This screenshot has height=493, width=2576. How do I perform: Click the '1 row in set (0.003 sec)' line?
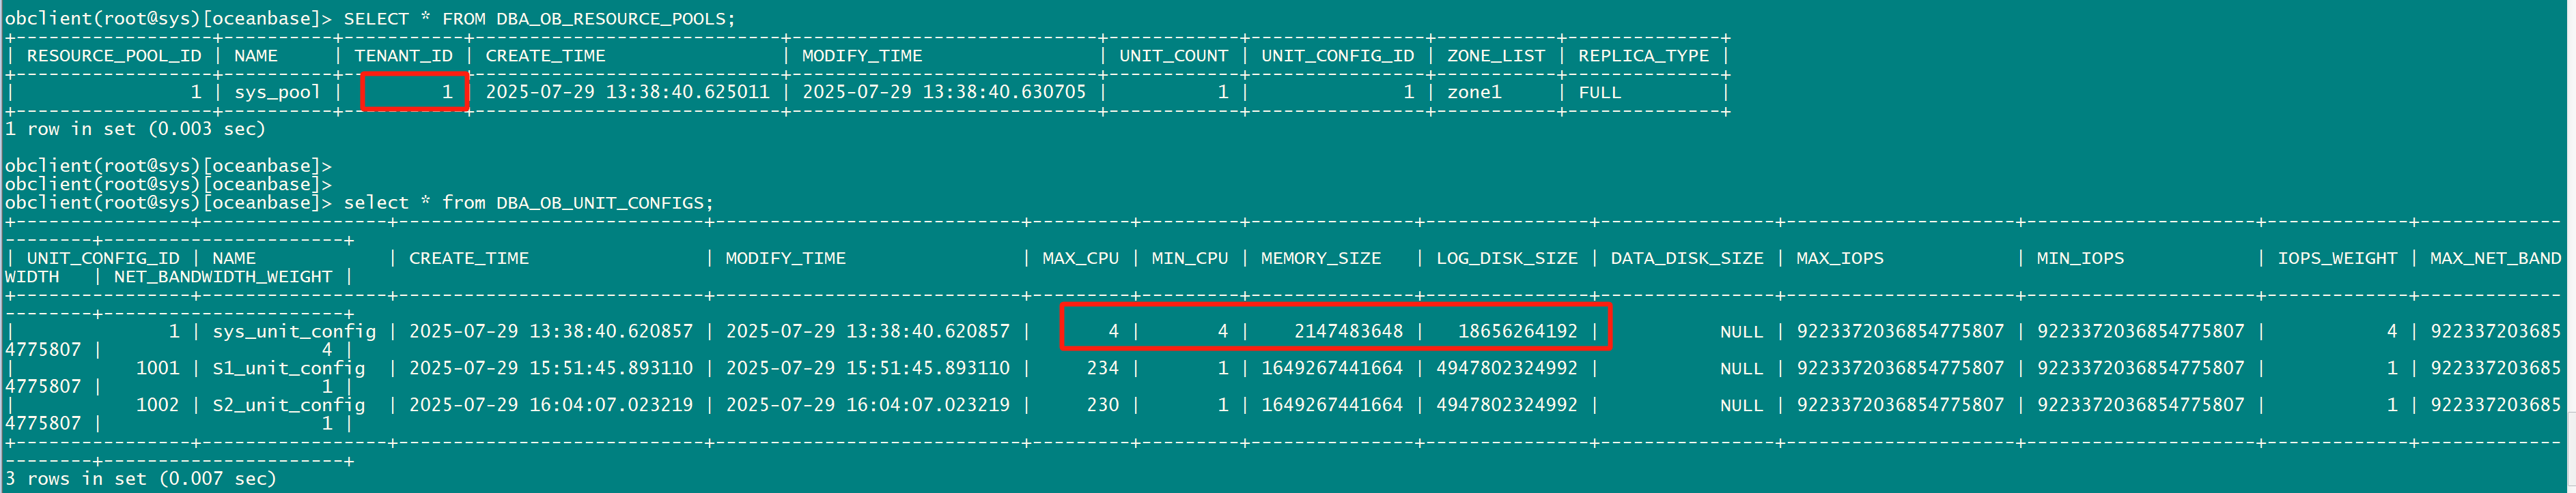pyautogui.click(x=135, y=130)
